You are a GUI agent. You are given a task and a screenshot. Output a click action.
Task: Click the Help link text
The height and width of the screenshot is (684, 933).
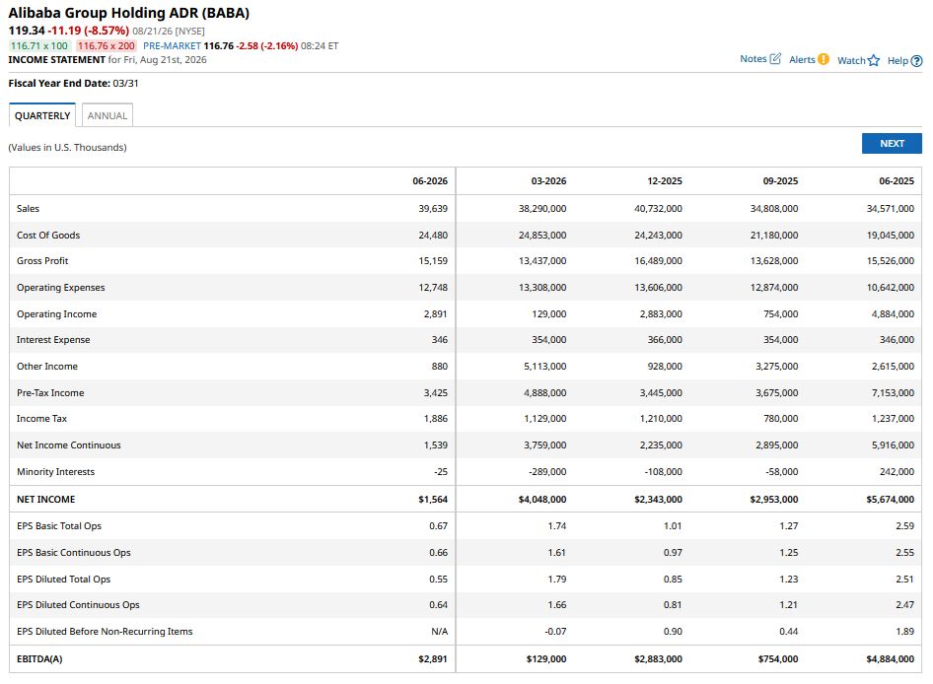[x=897, y=61]
